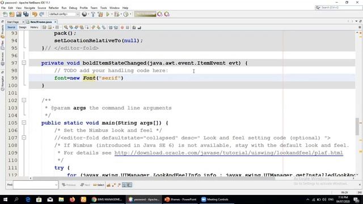The image size is (363, 204).
Task: Open the Refactor menu
Action: [54, 8]
